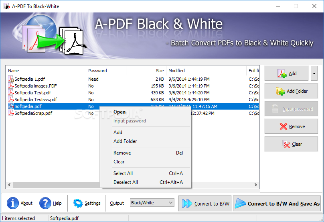This screenshot has width=324, height=222.
Task: Choose Open in the context menu
Action: tap(145, 112)
